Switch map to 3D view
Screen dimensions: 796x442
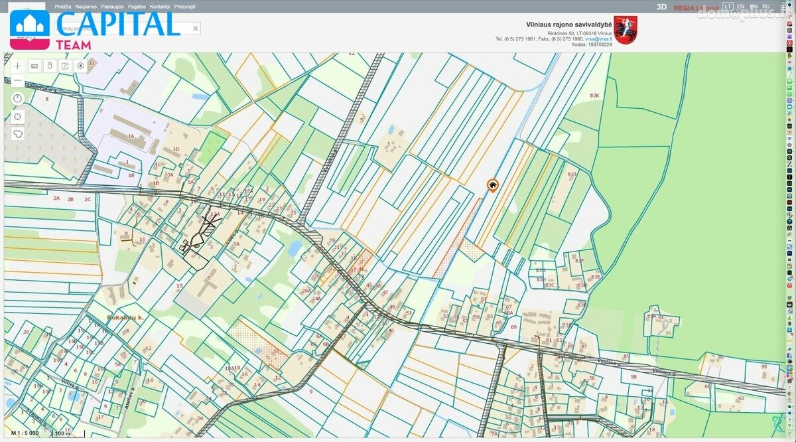(x=661, y=7)
